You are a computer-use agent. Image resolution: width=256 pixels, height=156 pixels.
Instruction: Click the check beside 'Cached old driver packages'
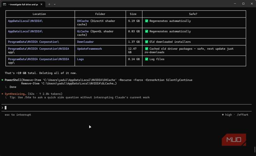point(146,49)
